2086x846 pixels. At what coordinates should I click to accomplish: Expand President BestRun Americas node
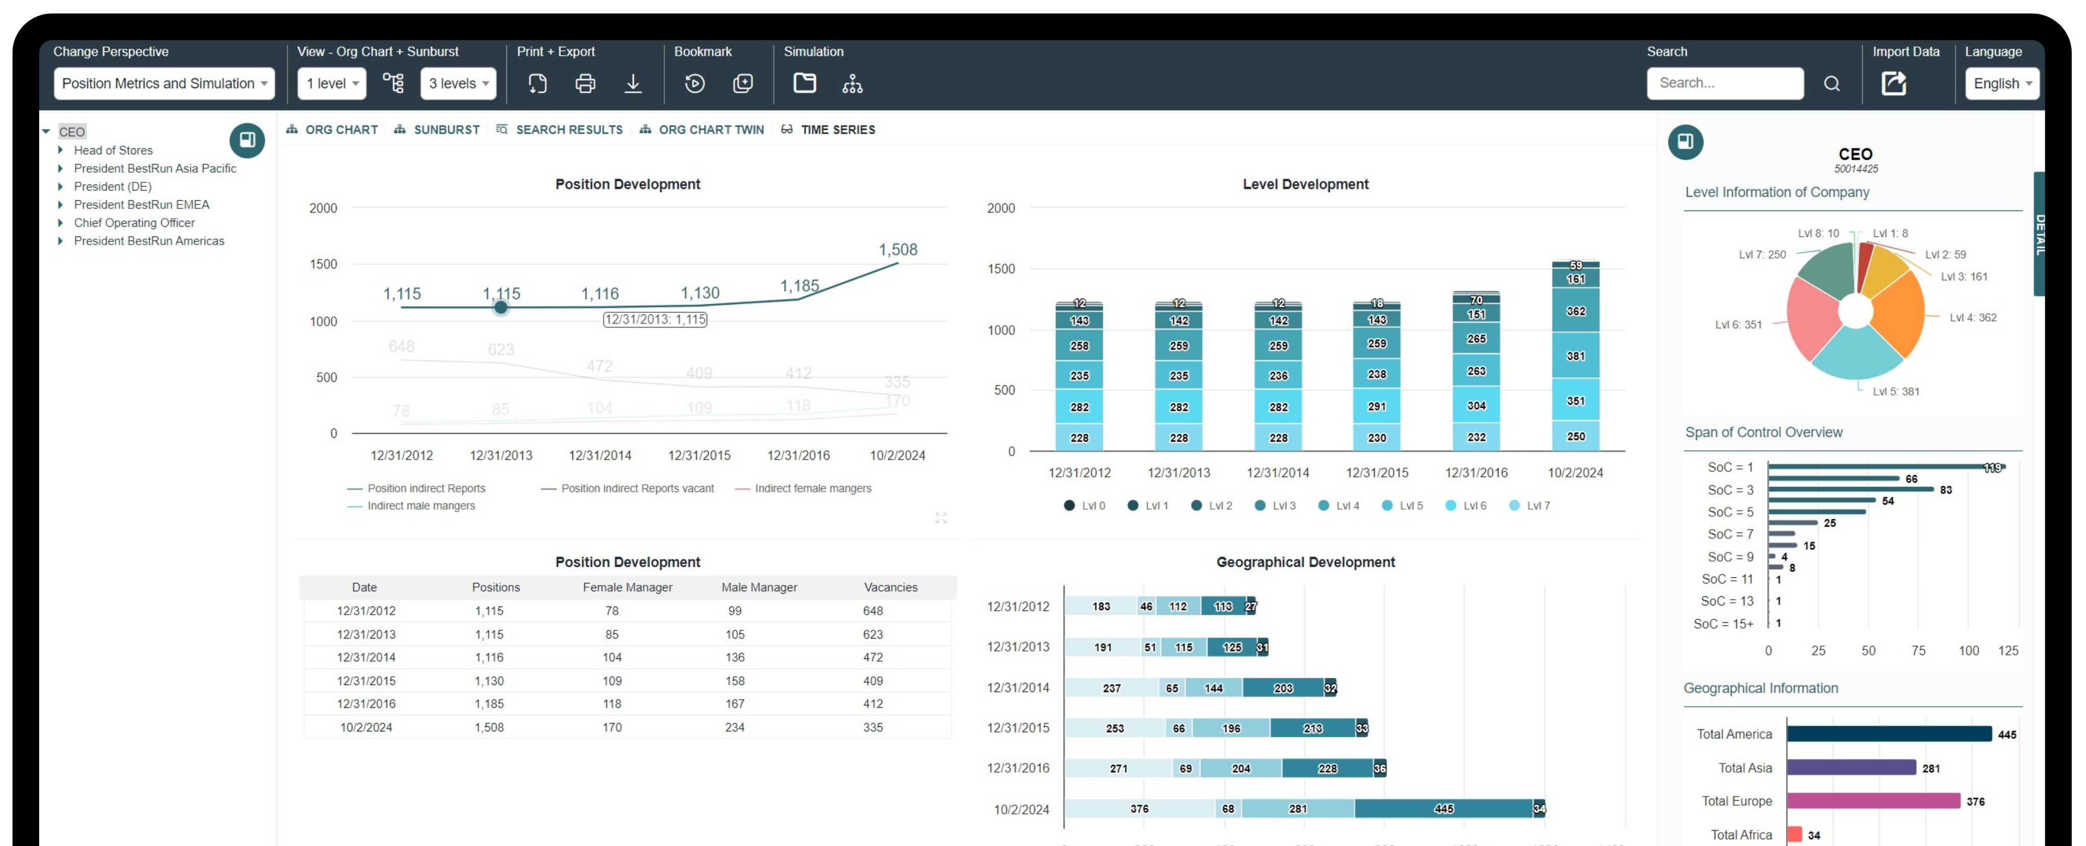pos(61,241)
